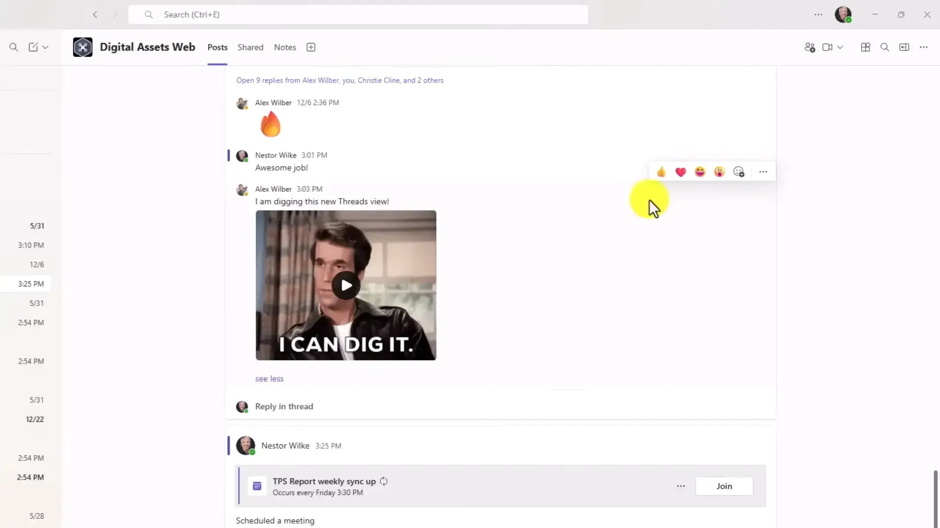React with surprised face emoji
This screenshot has width=940, height=528.
coord(719,172)
